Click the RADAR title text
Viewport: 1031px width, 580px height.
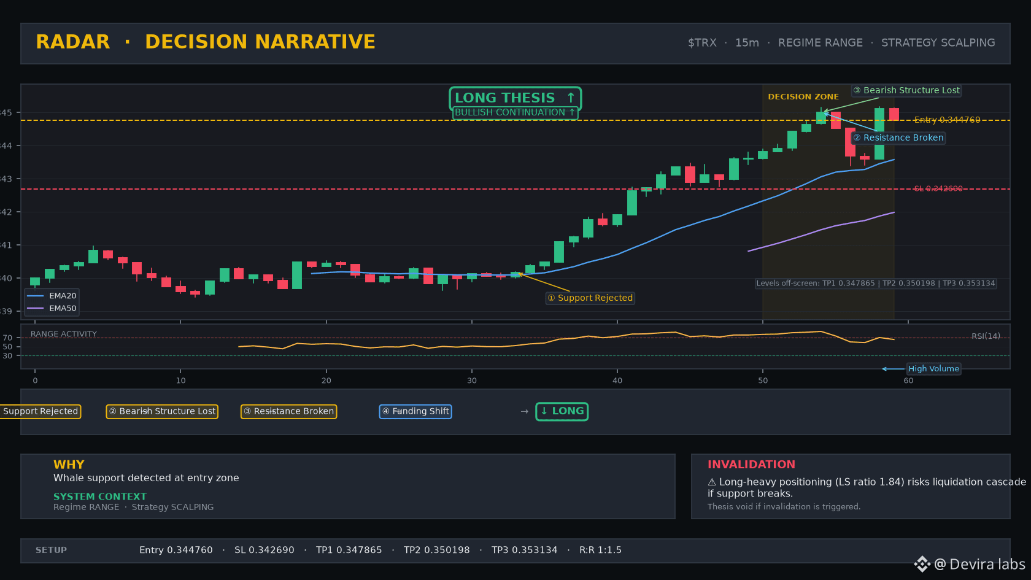72,42
